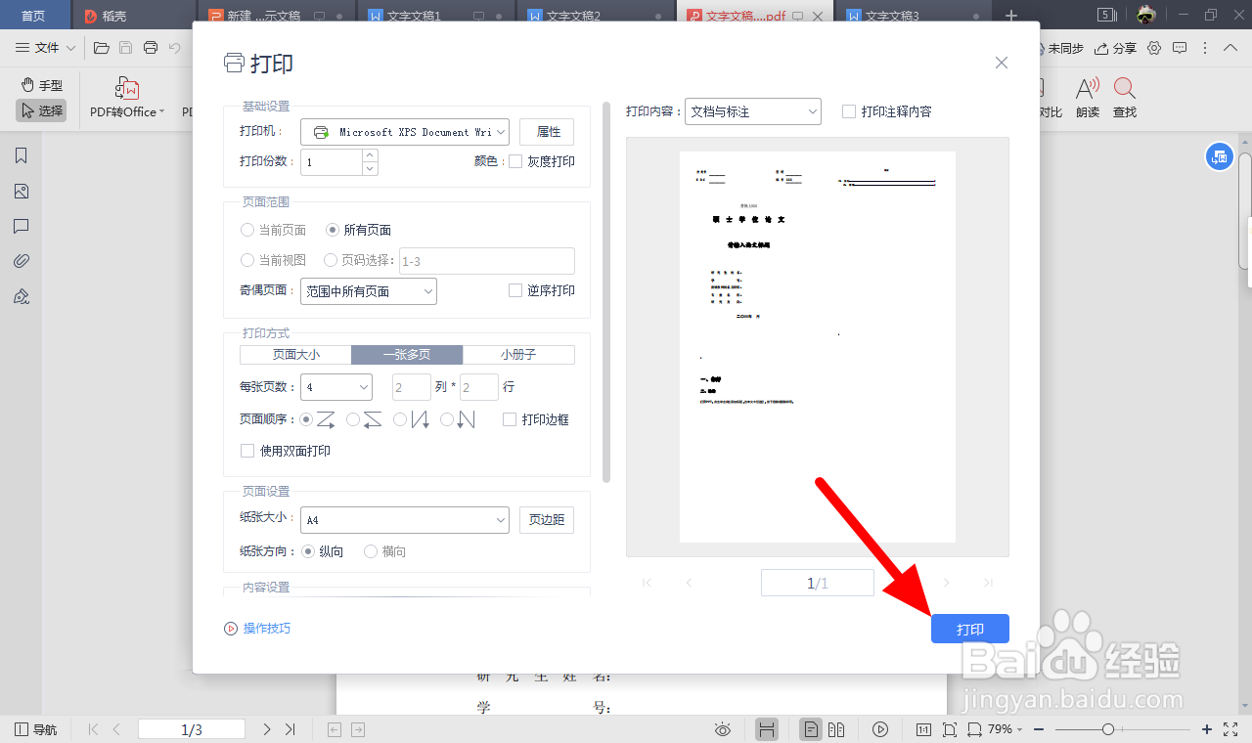
Task: Open the image panel in left sidebar
Action: click(22, 191)
